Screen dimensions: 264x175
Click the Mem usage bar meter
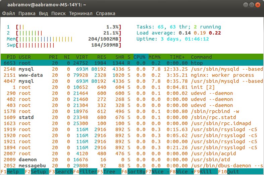coord(64,39)
